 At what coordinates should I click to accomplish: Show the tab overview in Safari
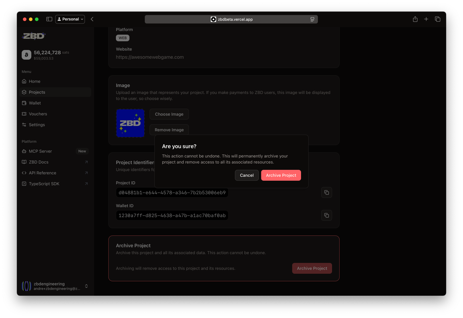point(437,19)
